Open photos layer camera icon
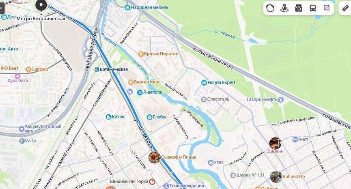This screenshot has width=351, height=189. pyautogui.click(x=298, y=8)
